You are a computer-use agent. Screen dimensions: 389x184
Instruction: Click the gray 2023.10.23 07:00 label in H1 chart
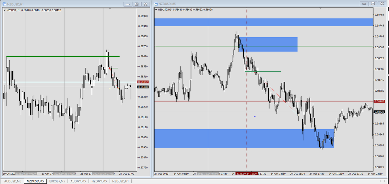pos(65,173)
